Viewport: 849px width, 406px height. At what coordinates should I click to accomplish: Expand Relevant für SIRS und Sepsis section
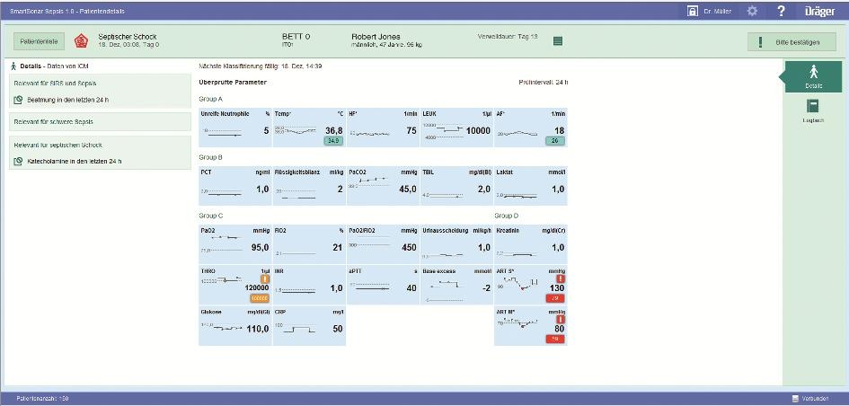[x=101, y=84]
